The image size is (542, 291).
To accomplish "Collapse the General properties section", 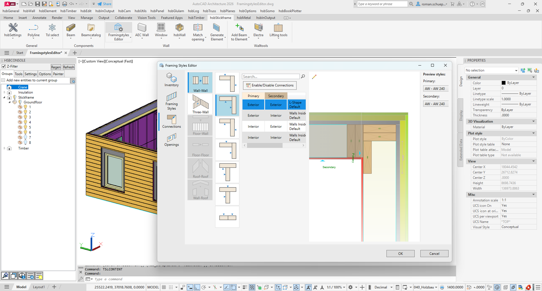I will 534,77.
